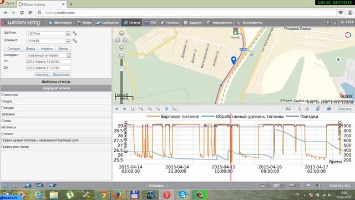Image resolution: width=355 pixels, height=200 pixels.
Task: Toggle Бортовое питание legend series
Action: click(x=173, y=117)
